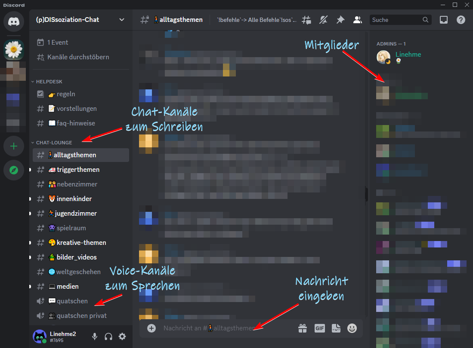Open server dropdown menu chevron
This screenshot has height=348, width=473.
pos(121,20)
